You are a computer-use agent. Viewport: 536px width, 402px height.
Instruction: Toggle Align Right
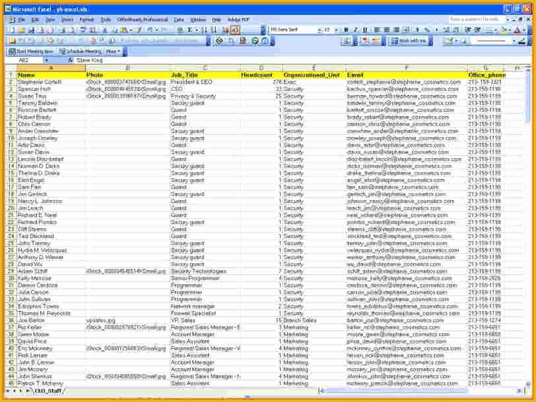point(396,30)
